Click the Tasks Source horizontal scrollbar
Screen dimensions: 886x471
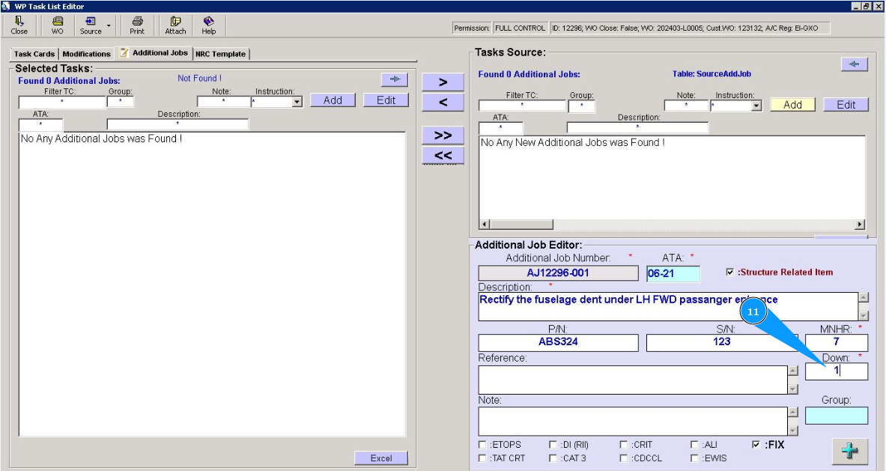[x=672, y=225]
